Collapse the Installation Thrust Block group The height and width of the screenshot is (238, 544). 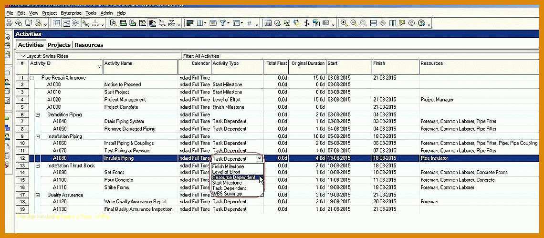click(38, 166)
